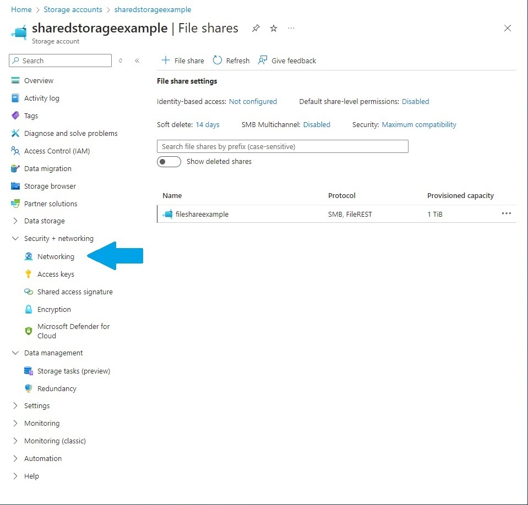
Task: Toggle Show deleted shares switch
Action: click(169, 162)
